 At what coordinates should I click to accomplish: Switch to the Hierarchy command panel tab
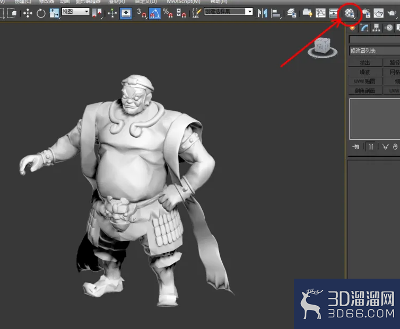[376, 28]
